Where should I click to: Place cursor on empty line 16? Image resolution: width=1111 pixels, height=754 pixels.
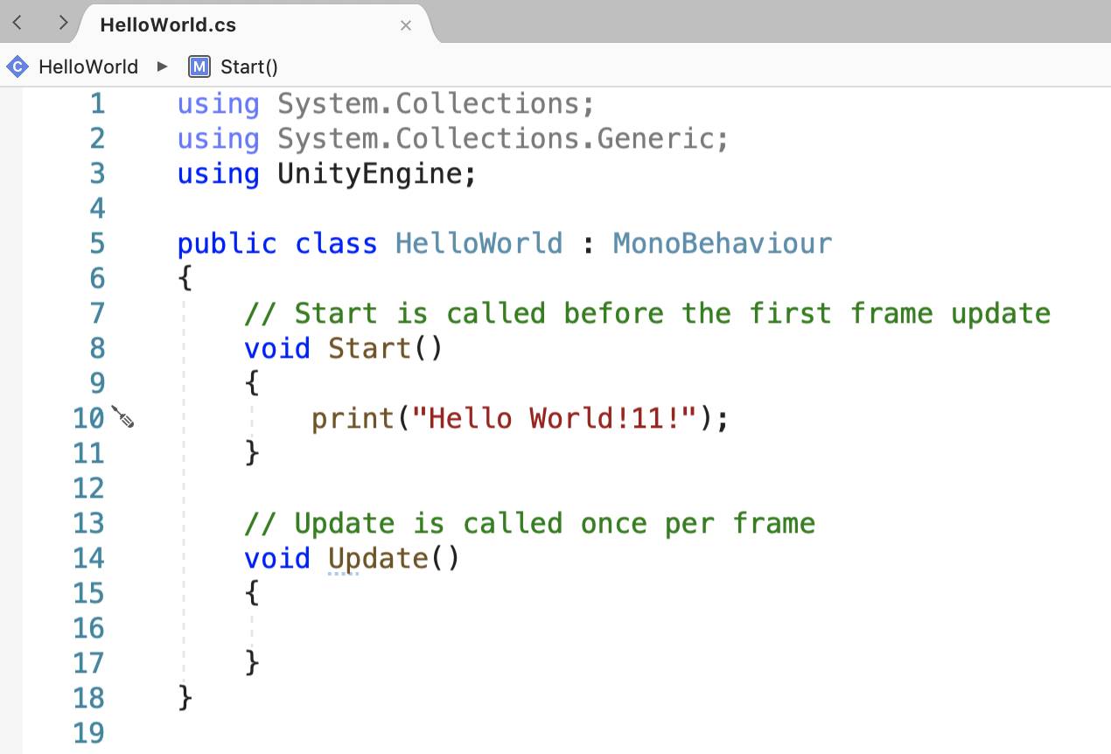(x=612, y=628)
